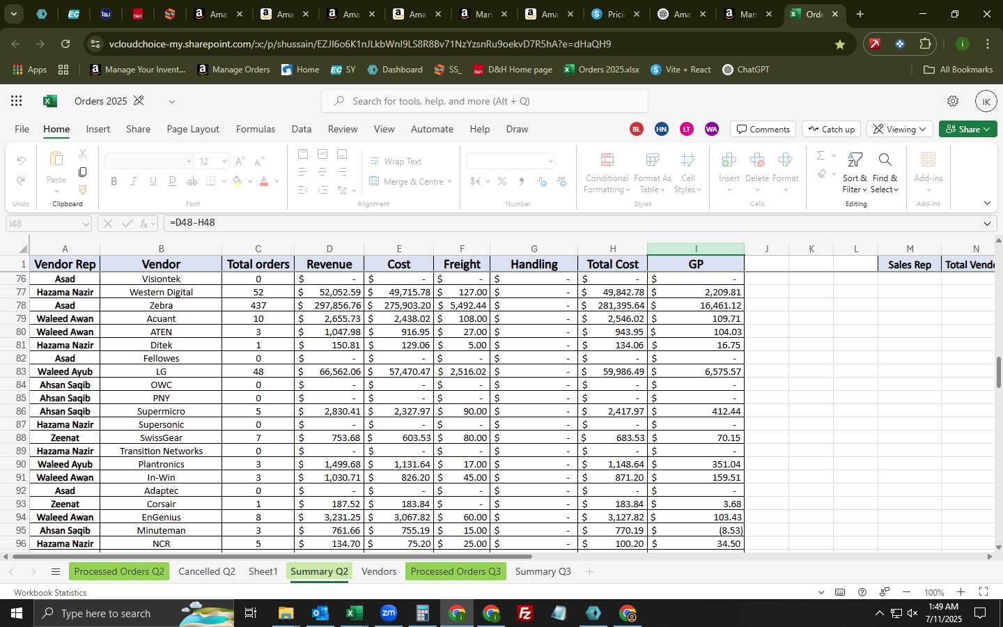Click the Undo arrow icon
Image resolution: width=1003 pixels, height=627 pixels.
coord(21,161)
